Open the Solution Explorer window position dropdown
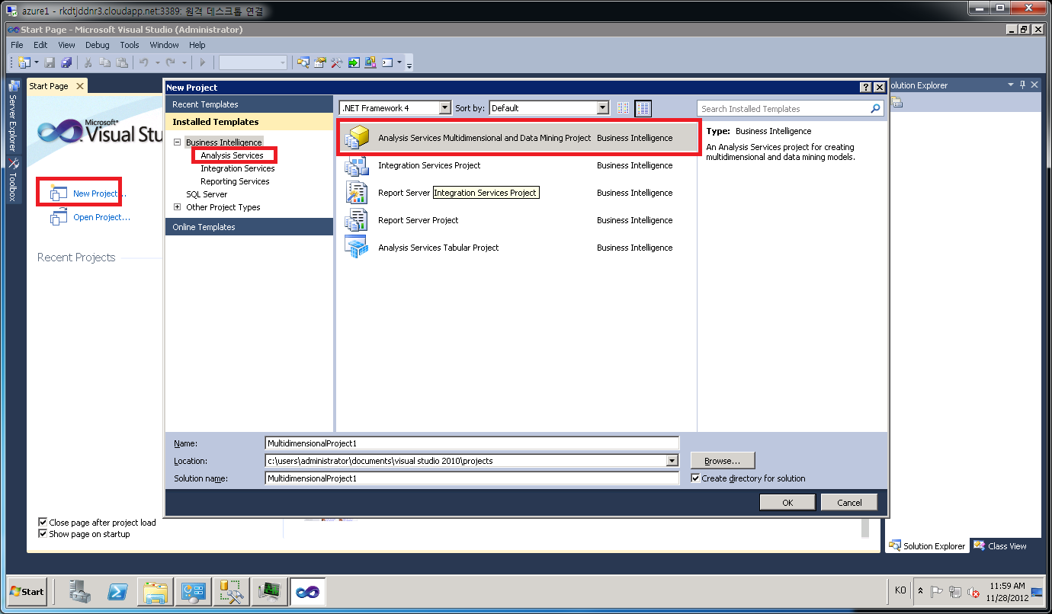 1011,85
